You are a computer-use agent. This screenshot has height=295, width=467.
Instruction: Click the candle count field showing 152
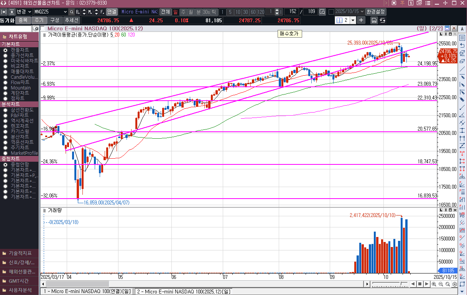(291, 12)
